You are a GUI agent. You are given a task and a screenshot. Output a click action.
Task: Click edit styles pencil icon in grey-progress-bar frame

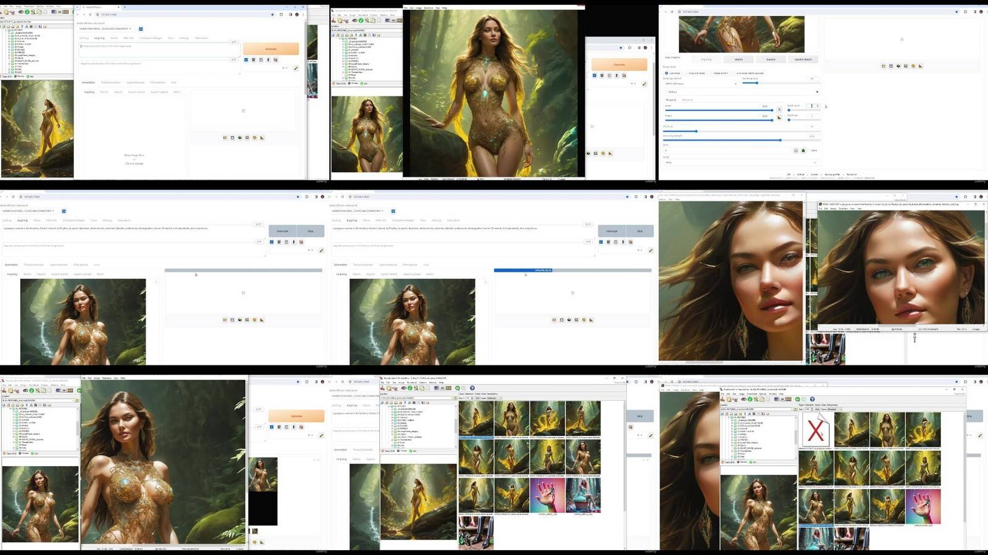click(x=321, y=250)
